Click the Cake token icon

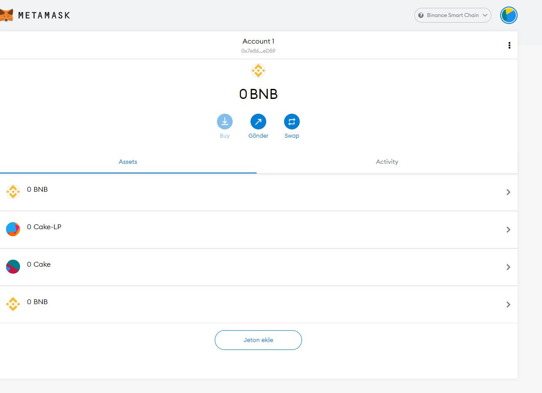[x=13, y=266]
